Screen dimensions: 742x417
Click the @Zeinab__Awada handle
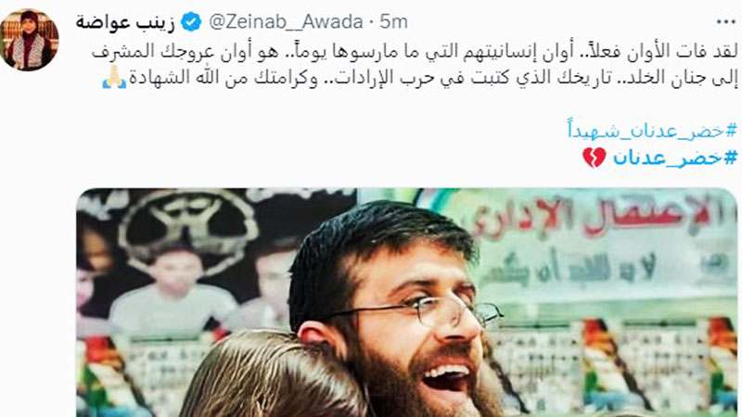[x=286, y=21]
